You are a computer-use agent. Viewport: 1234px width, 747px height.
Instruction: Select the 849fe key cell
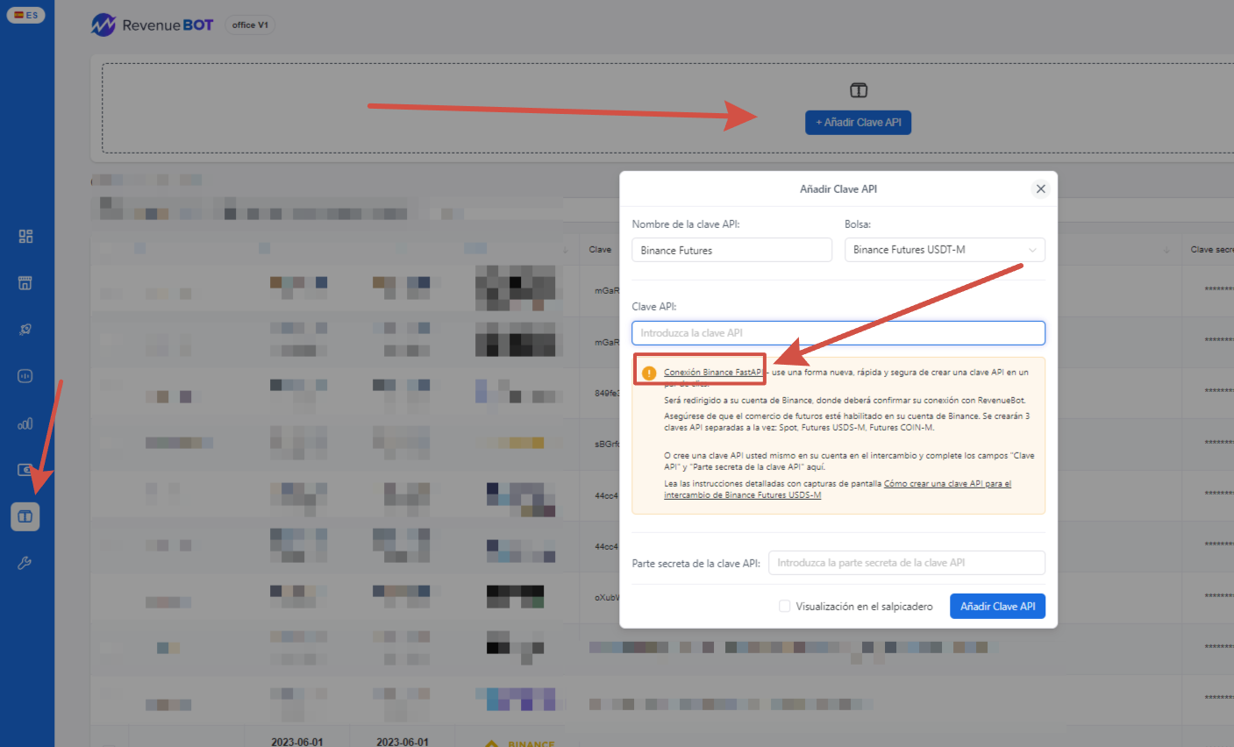[607, 394]
